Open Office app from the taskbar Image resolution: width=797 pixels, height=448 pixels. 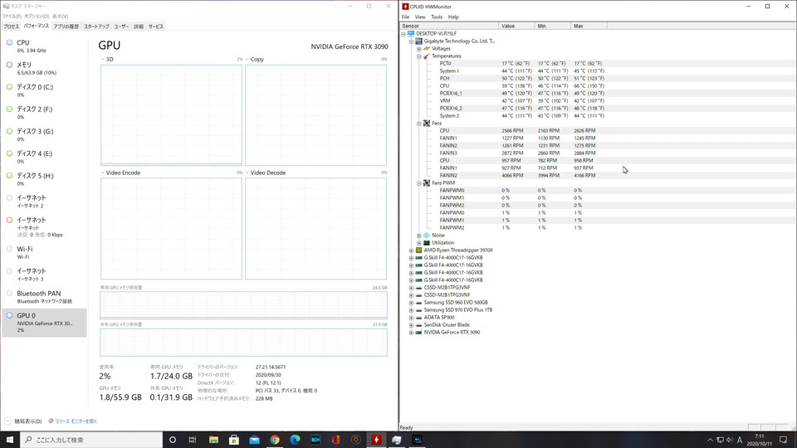pyautogui.click(x=335, y=440)
